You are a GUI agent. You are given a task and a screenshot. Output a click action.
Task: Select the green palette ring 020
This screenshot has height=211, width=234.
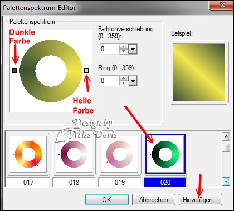pos(165,154)
